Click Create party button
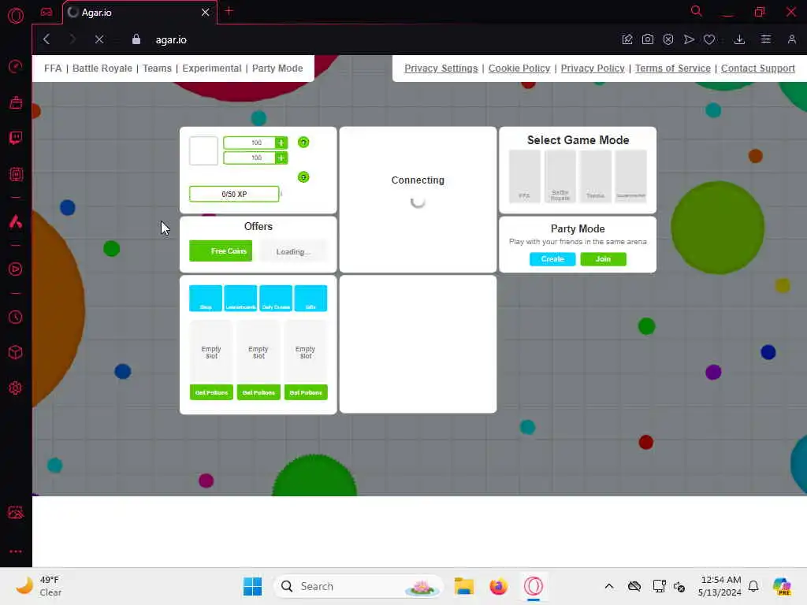This screenshot has height=605, width=807. (552, 258)
